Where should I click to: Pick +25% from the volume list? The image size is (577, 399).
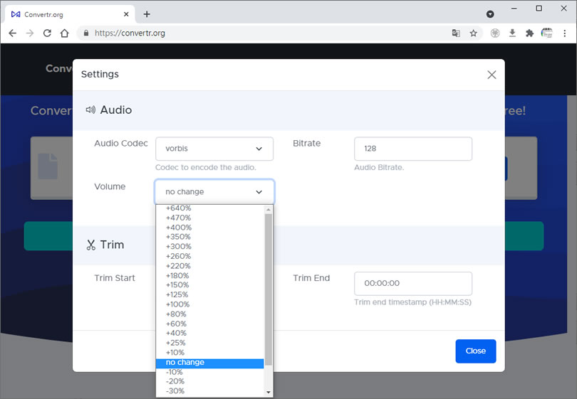coord(209,343)
